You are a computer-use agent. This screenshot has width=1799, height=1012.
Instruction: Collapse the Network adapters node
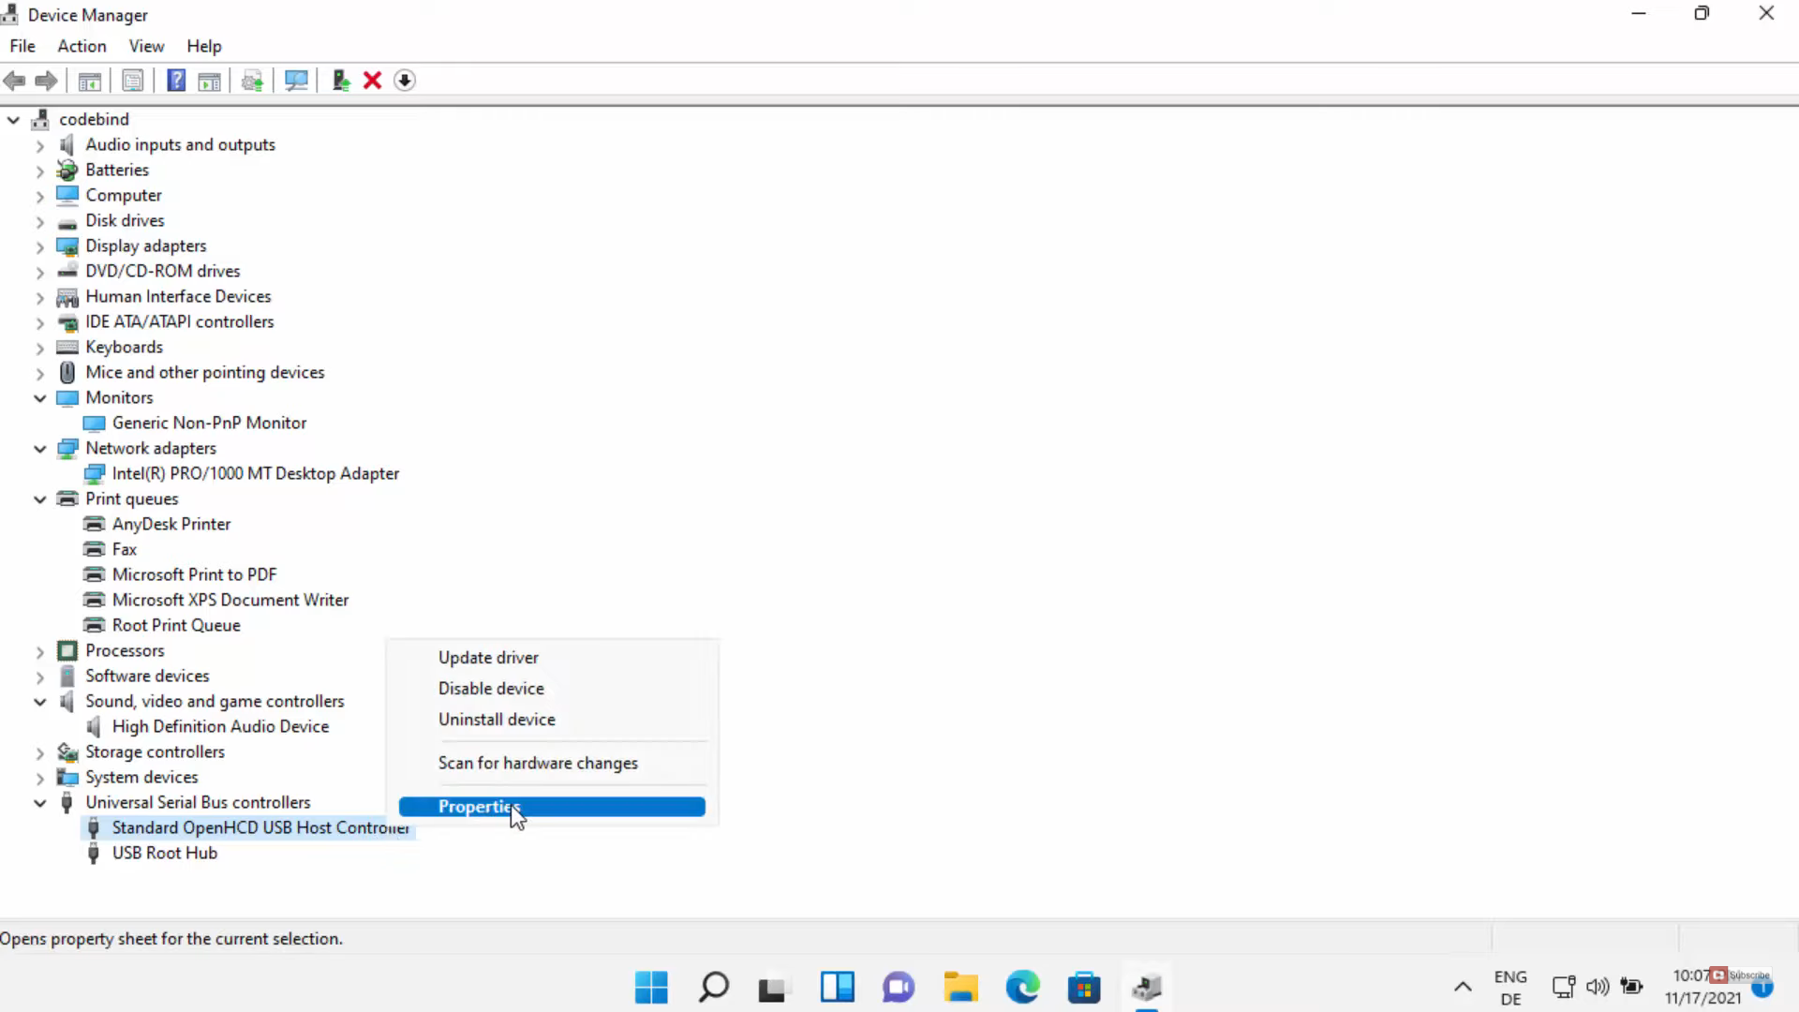(x=39, y=449)
